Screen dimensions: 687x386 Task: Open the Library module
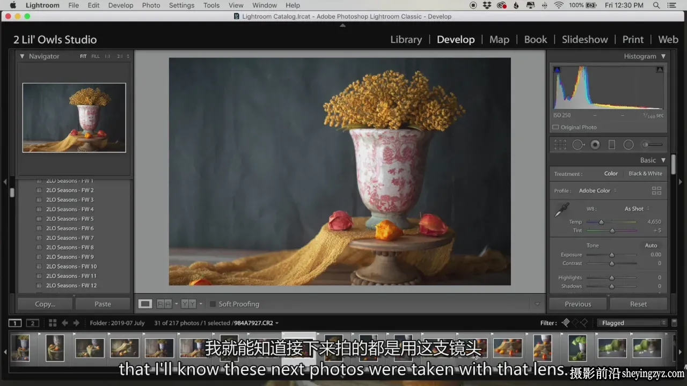406,40
